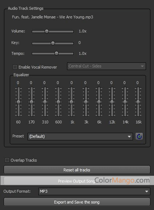Click the 1k equalizer band knob
Screen dimensions: 154x210
tap(71, 102)
